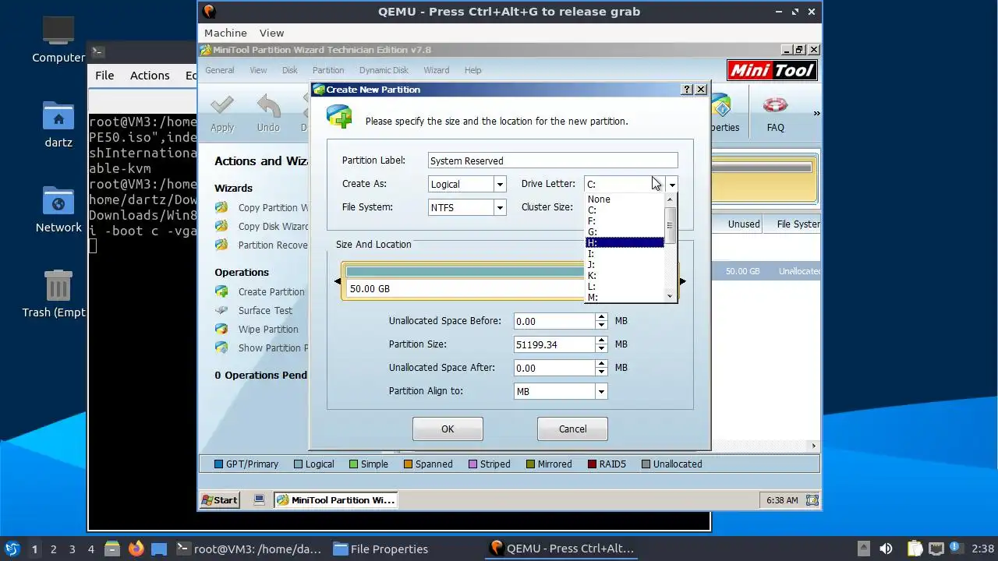Screen dimensions: 998x561
Task: Click the Unallocated Space After field
Action: (554, 368)
